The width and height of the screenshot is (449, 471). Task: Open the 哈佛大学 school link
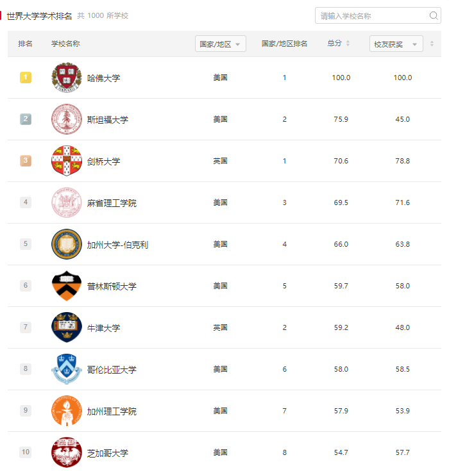point(103,78)
